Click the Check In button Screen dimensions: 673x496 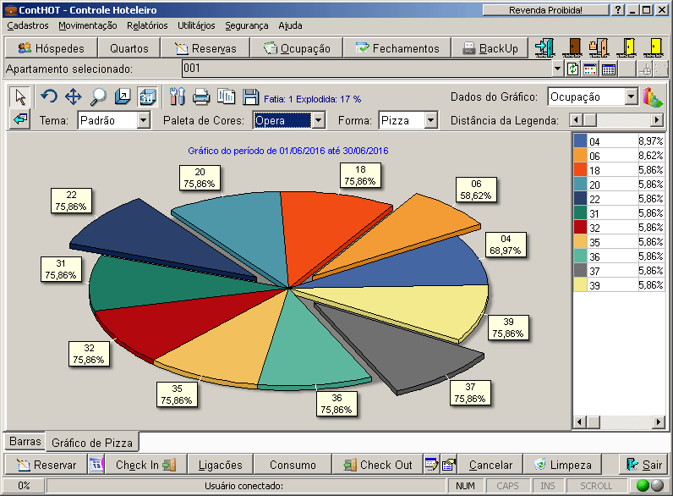pos(146,465)
